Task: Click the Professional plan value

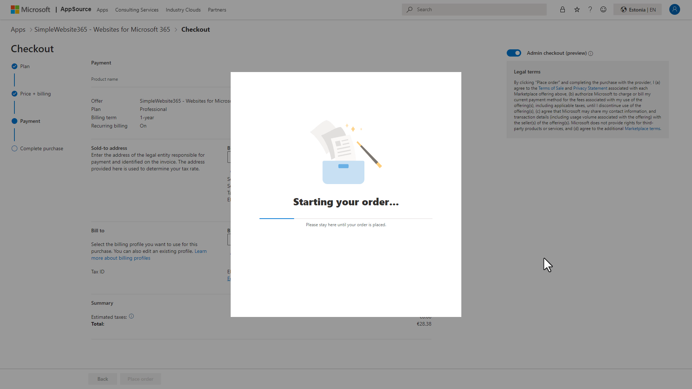Action: (153, 109)
